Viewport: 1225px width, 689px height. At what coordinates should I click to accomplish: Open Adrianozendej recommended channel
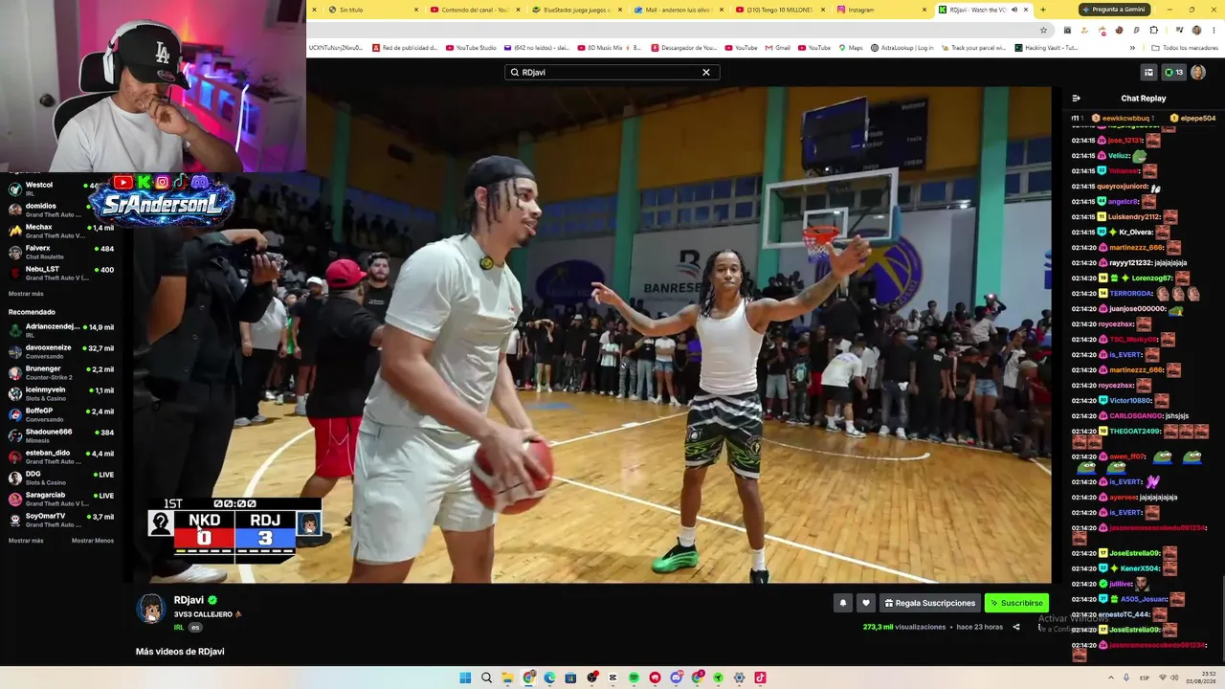click(61, 330)
